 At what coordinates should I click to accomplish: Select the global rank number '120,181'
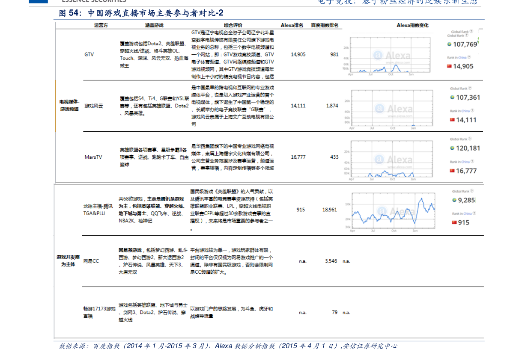[x=468, y=148]
